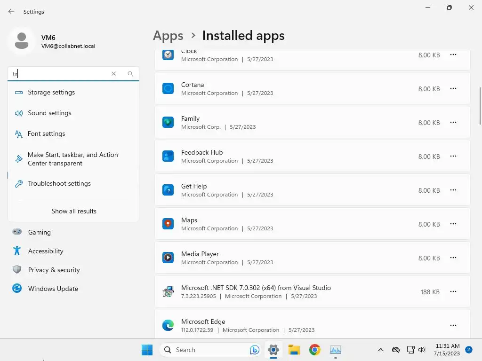Open more options for Microsoft .NET SDK
This screenshot has height=361, width=482.
coord(453,291)
